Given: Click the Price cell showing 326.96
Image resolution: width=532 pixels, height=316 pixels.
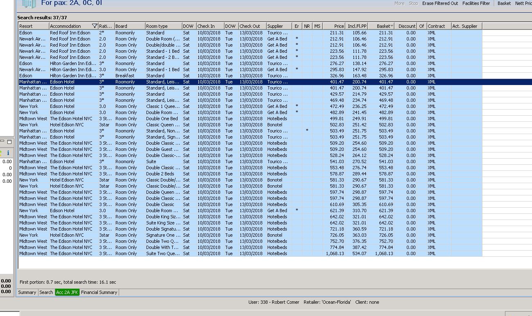Looking at the screenshot, I should tap(334, 76).
